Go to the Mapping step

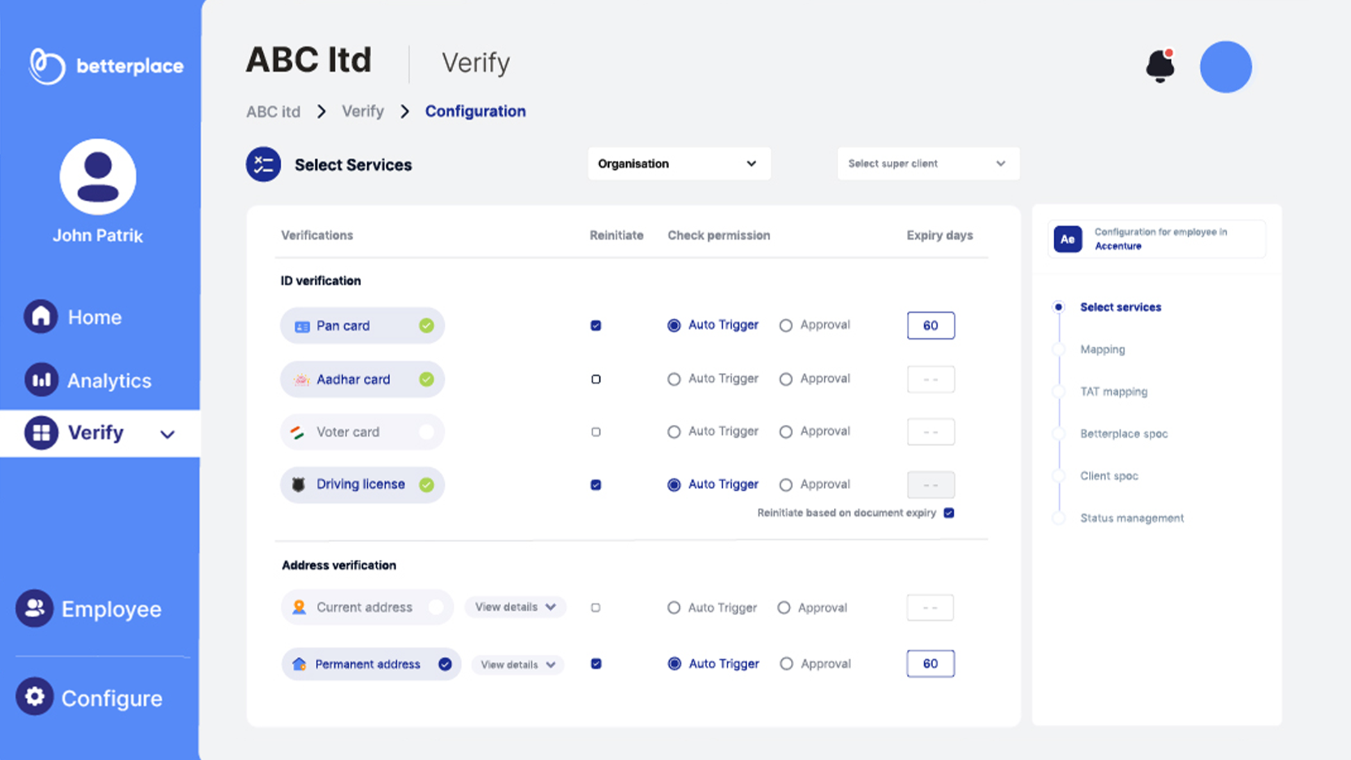pyautogui.click(x=1102, y=349)
